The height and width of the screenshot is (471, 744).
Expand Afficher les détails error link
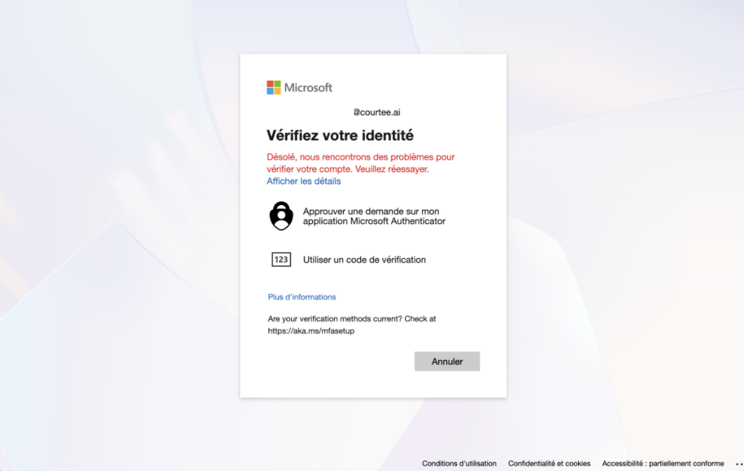[x=304, y=181]
